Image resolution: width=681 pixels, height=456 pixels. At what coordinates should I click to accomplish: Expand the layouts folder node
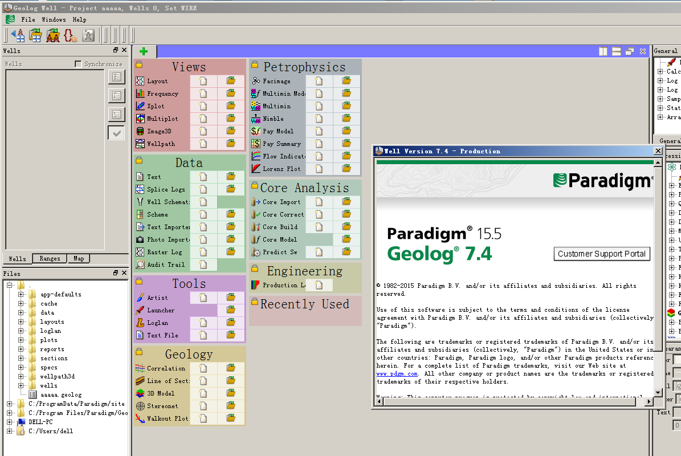click(x=21, y=322)
